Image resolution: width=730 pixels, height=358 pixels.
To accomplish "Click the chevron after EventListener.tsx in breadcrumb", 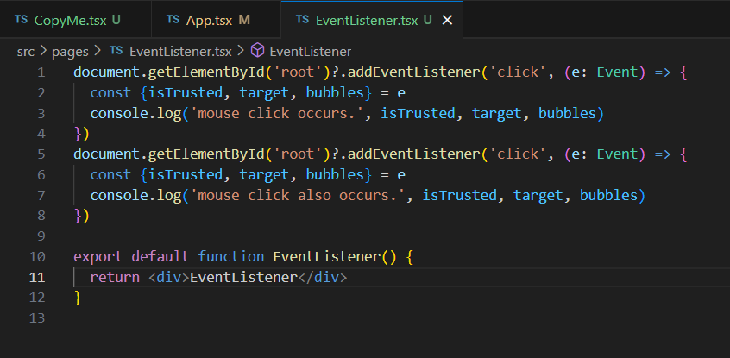I will 241,51.
